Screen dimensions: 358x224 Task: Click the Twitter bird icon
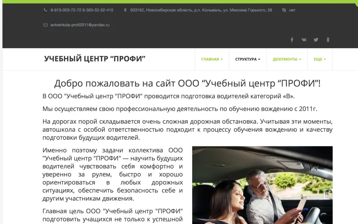pyautogui.click(x=316, y=40)
